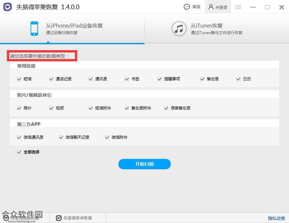Toggle the 全部选择 select-all checkbox
Viewport: 289px width, 223px height.
coord(19,152)
